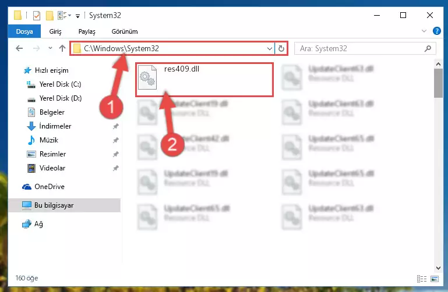Select the res409.dll file name
Screen dimensions: 448x292
[182, 69]
